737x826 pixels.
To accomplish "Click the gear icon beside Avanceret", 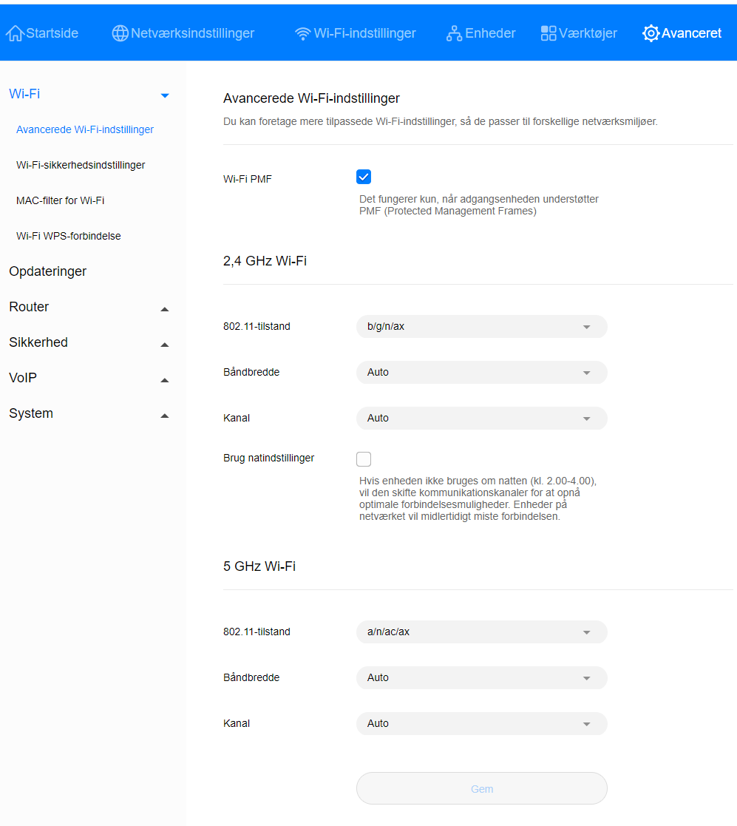I will (651, 33).
